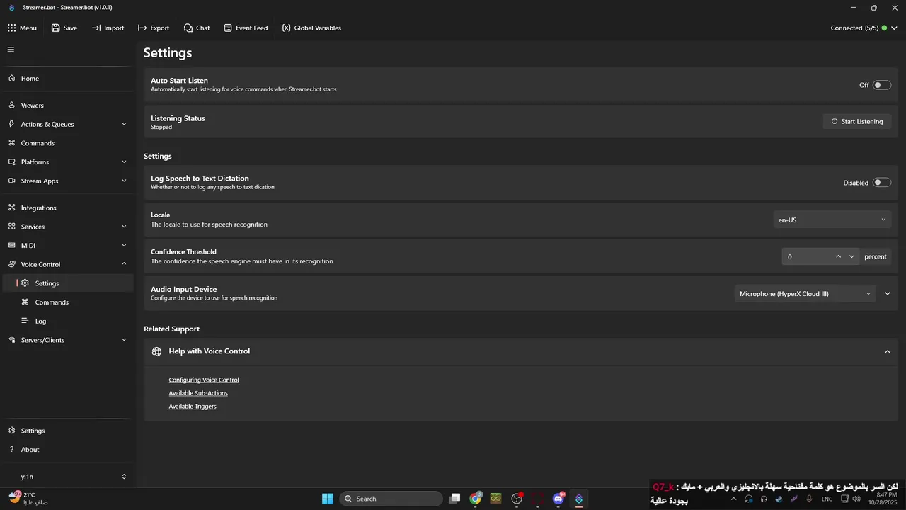
Task: Click the Steam tray icon
Action: 779,499
